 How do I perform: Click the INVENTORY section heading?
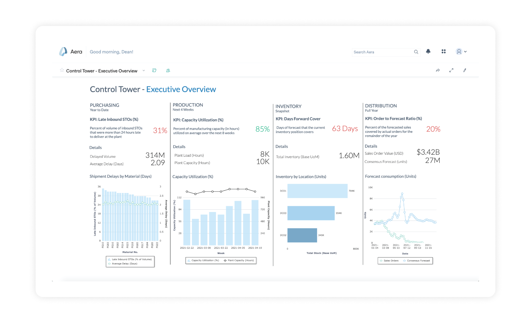288,107
